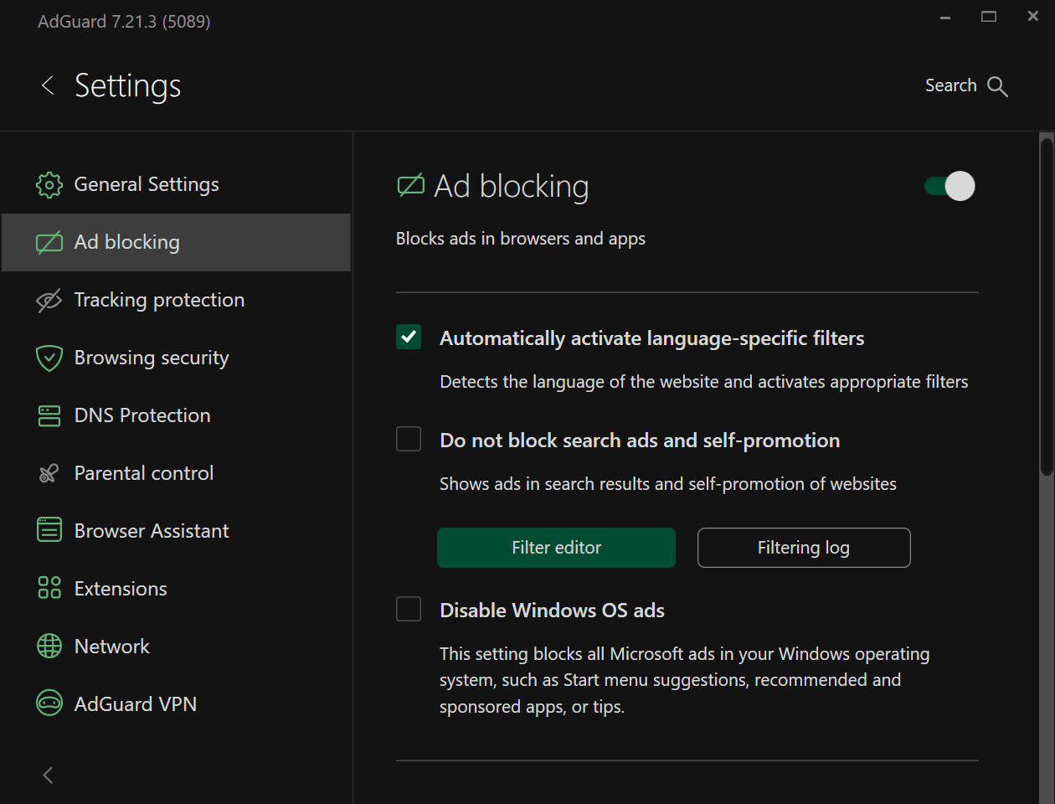The image size is (1055, 804).
Task: Go back using arrow beside Settings
Action: tap(48, 85)
